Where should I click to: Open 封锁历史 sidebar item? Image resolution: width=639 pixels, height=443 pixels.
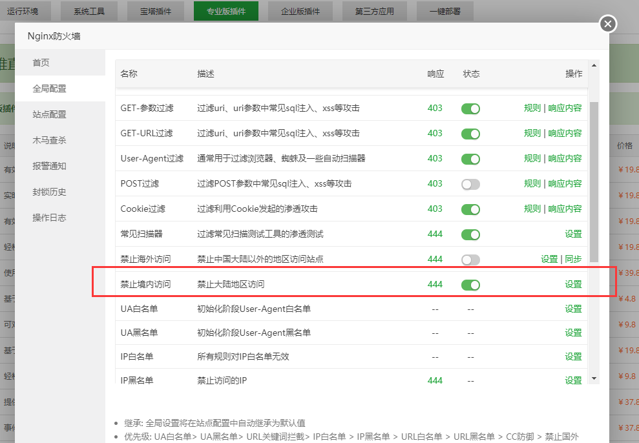point(50,192)
